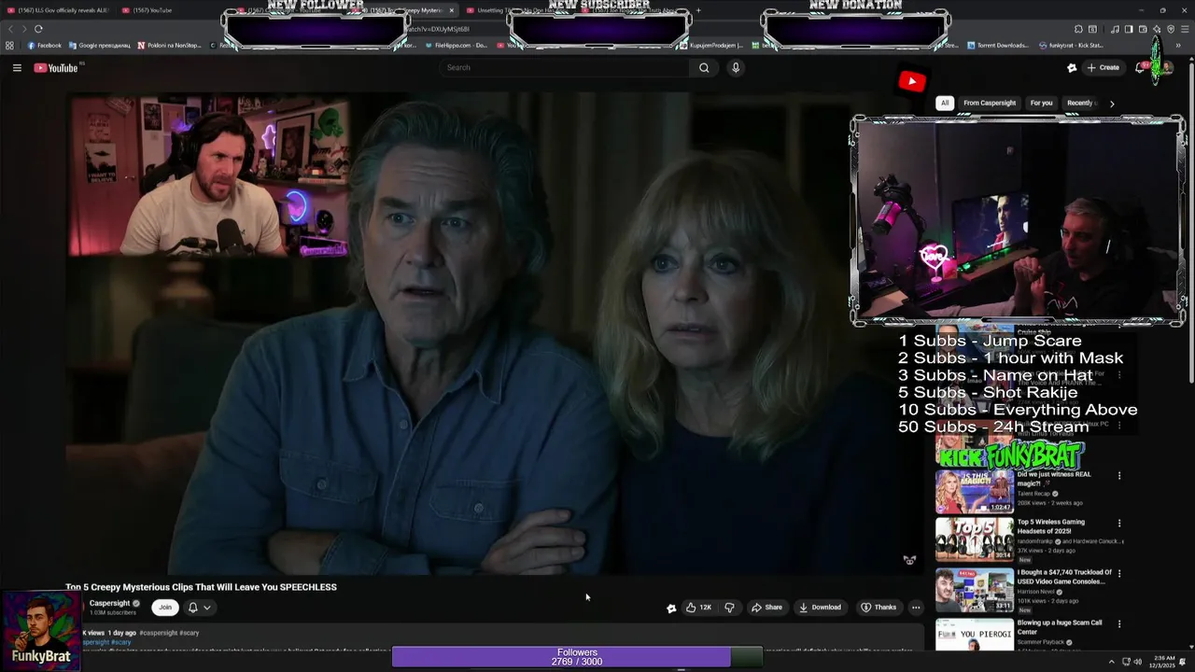Open the Caspersight channel name

click(x=109, y=603)
